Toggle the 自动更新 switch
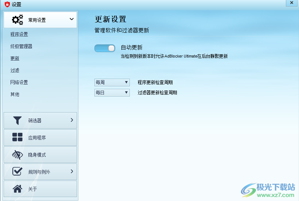The height and width of the screenshot is (201, 299). (x=105, y=48)
